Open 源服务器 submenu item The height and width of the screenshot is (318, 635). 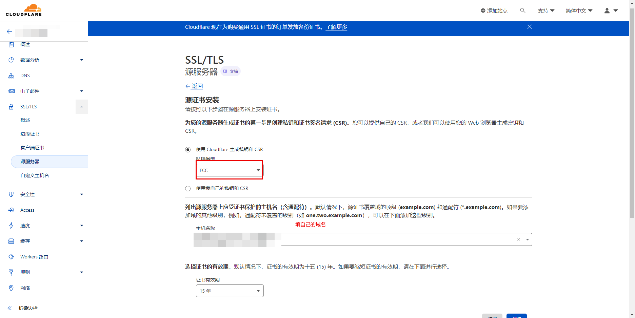49,162
